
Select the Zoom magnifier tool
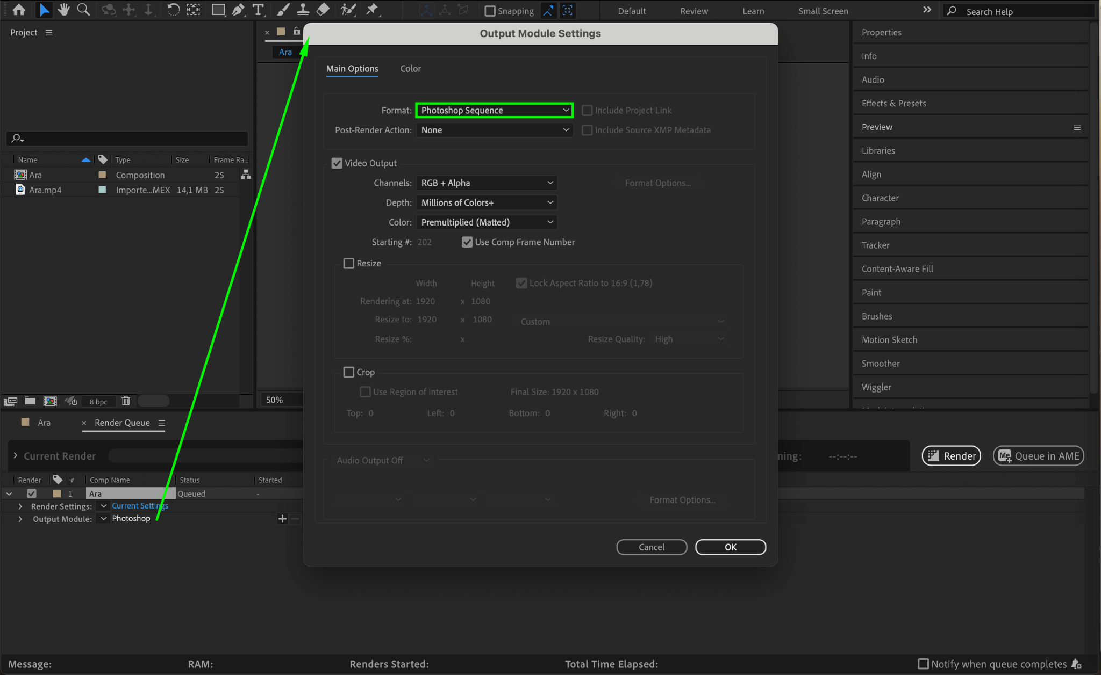tap(83, 10)
